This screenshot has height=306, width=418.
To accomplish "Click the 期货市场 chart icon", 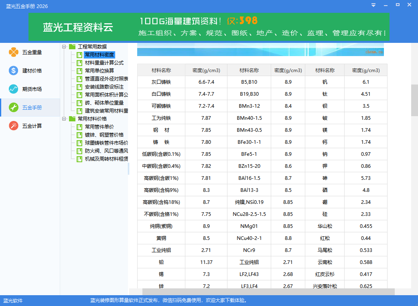I will click(x=14, y=89).
